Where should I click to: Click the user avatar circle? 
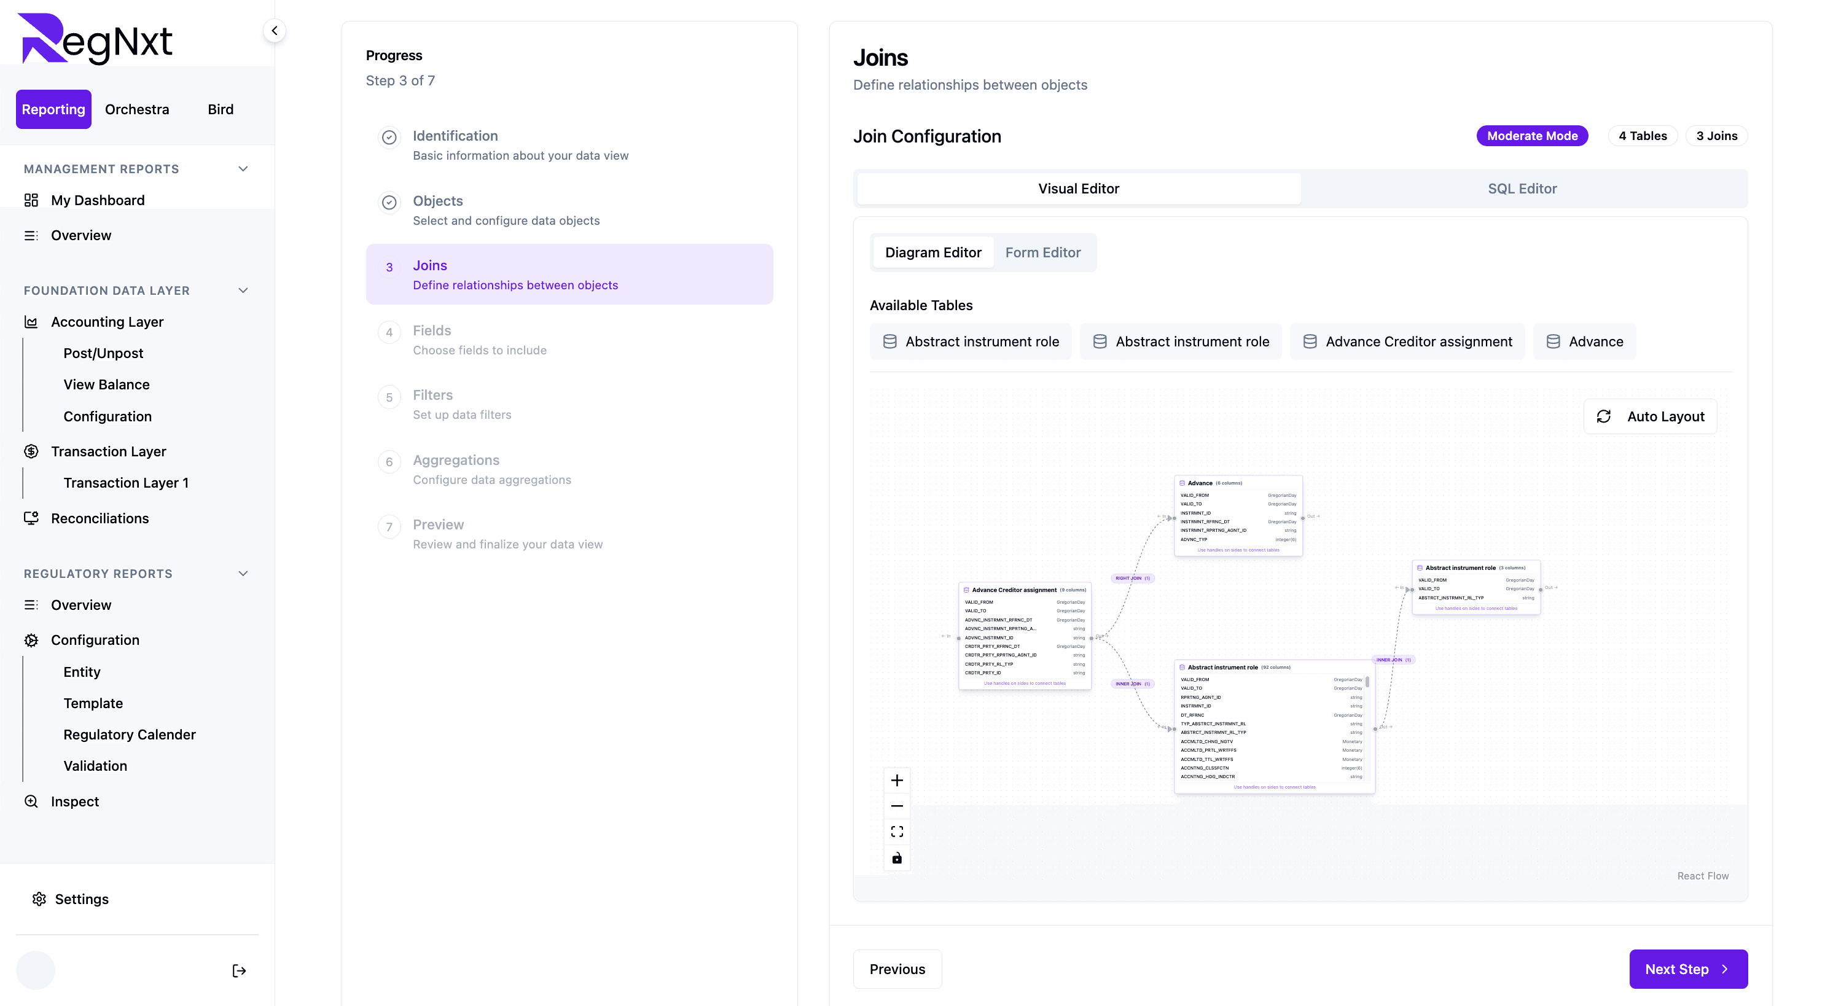[36, 970]
